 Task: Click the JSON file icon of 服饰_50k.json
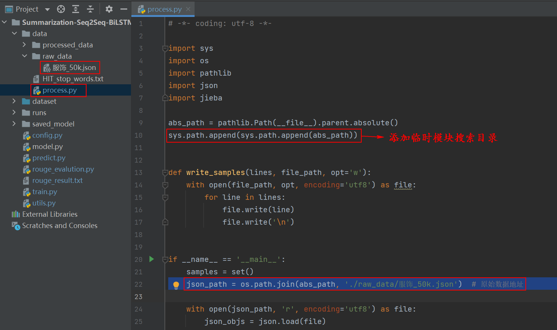[47, 67]
